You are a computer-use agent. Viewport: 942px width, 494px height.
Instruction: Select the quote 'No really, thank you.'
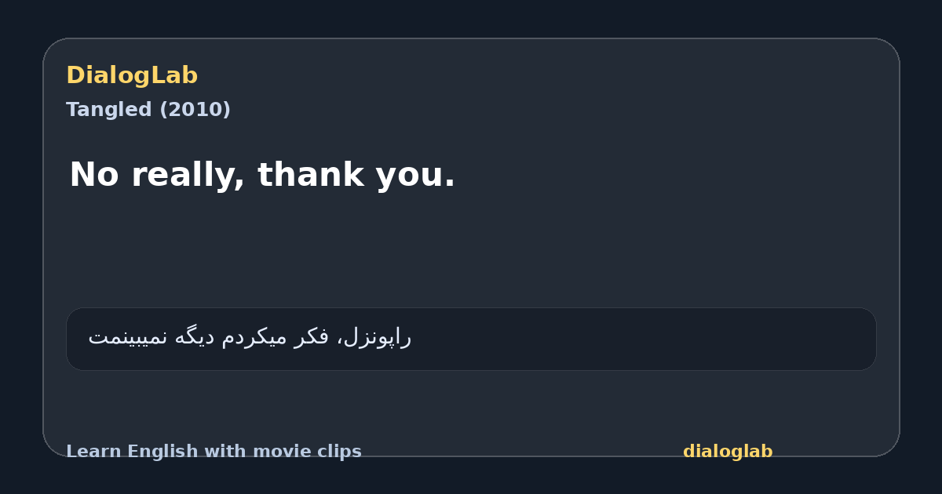coord(262,175)
